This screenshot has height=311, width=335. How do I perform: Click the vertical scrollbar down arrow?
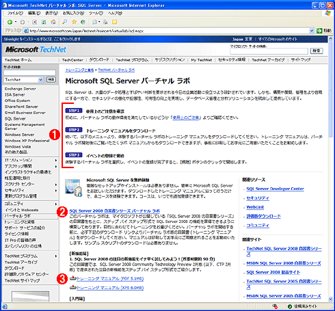click(330, 299)
